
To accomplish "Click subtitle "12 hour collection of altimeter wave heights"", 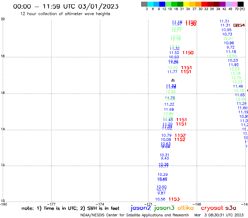I will point(65,14).
